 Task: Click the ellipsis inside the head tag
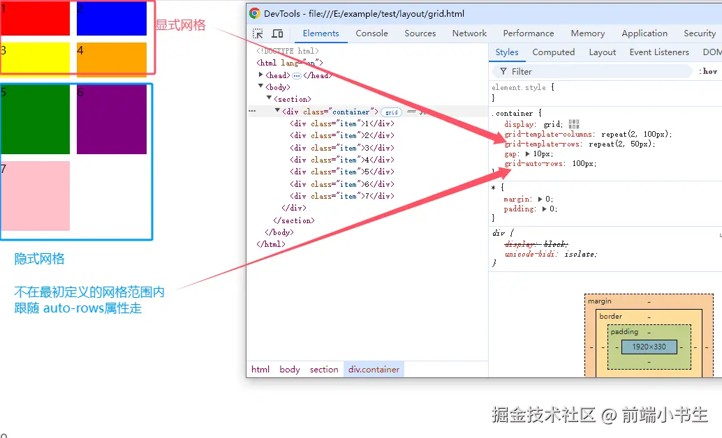pyautogui.click(x=297, y=76)
